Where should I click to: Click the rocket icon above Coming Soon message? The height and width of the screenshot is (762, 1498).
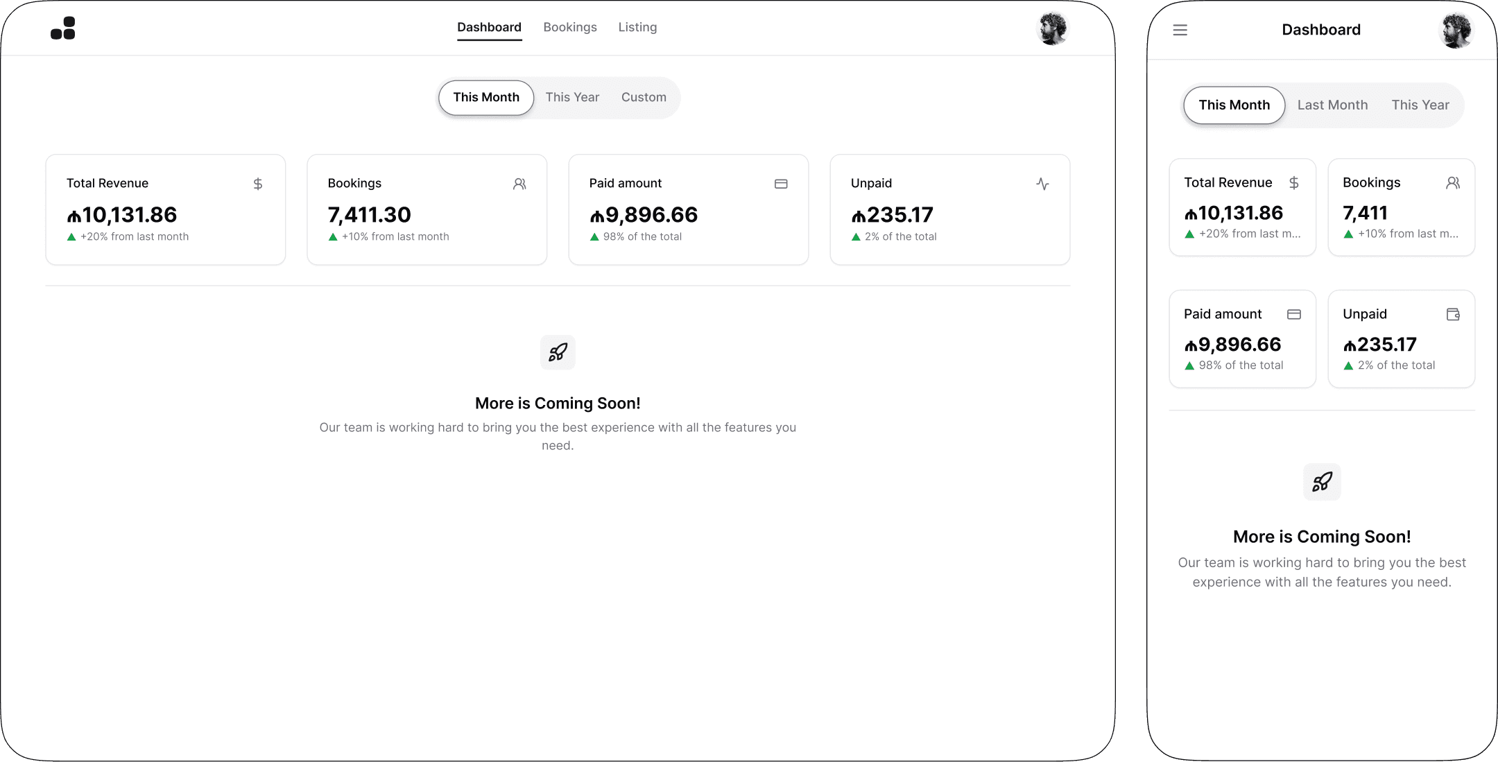(558, 352)
